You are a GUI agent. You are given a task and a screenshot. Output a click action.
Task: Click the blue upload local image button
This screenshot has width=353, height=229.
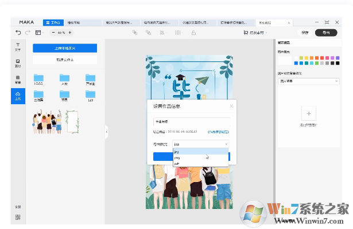[65, 48]
